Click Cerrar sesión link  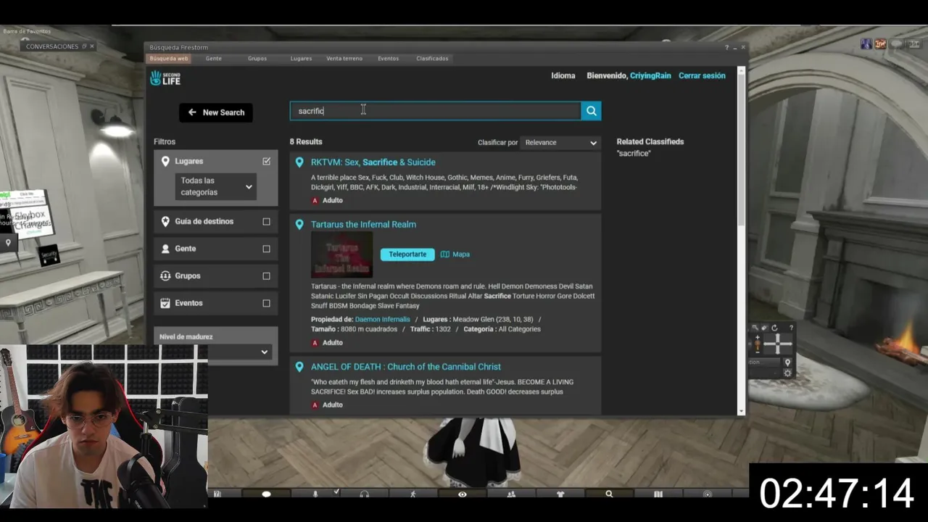(702, 75)
